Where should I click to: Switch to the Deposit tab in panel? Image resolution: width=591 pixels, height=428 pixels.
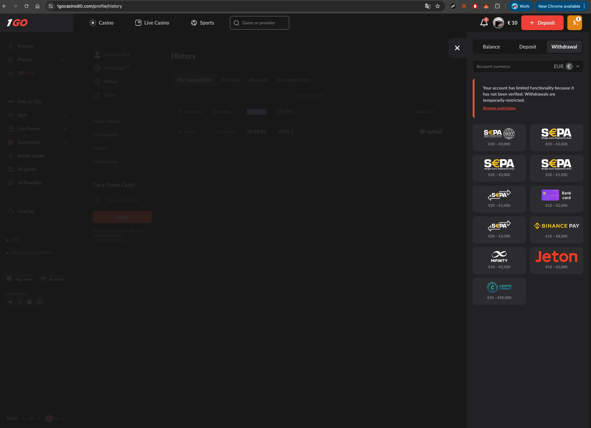528,47
